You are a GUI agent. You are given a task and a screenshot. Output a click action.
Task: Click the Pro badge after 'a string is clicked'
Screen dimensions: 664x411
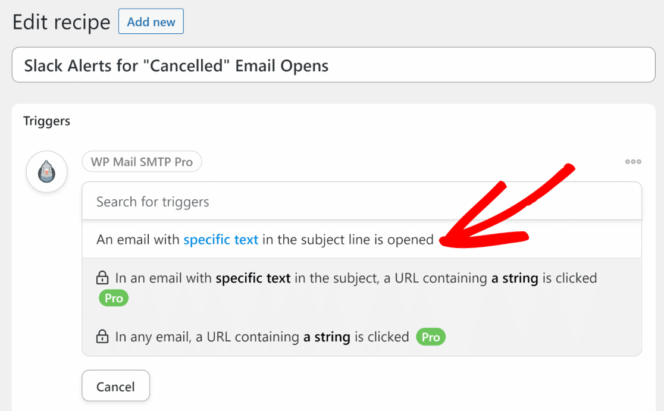pyautogui.click(x=431, y=337)
